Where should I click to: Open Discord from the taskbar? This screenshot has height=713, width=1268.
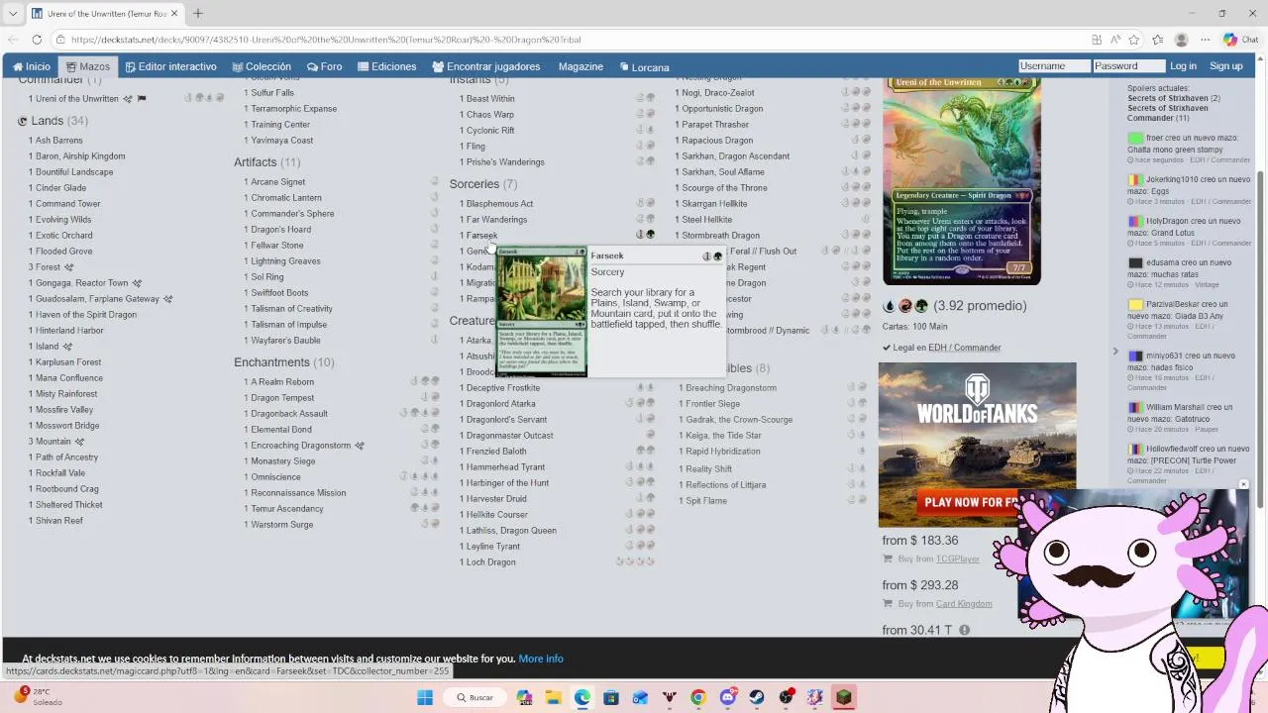click(728, 697)
